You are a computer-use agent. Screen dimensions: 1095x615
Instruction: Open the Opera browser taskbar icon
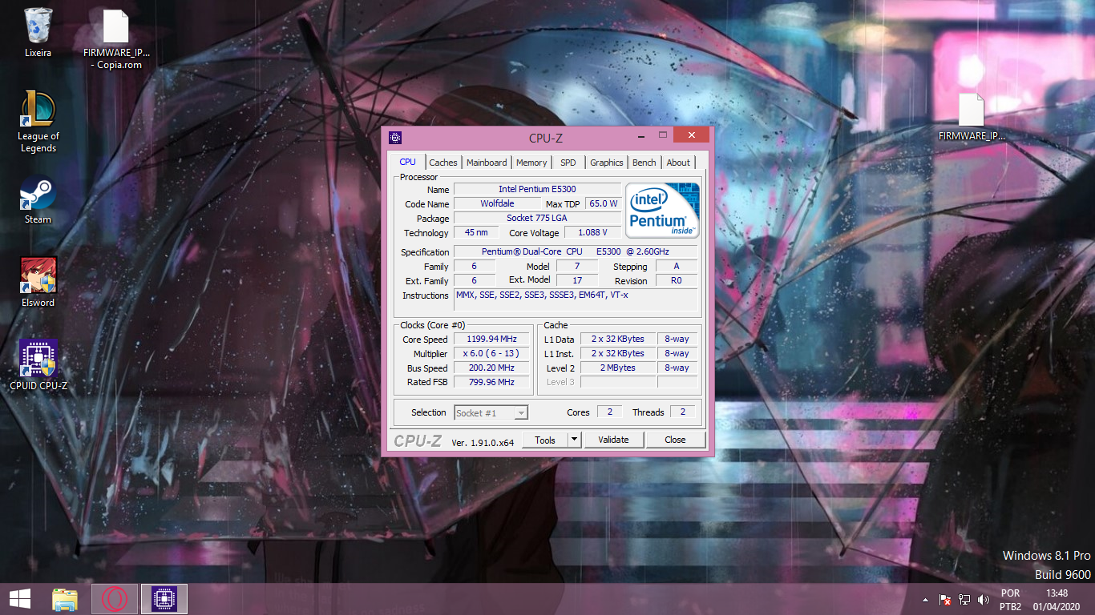coord(115,599)
